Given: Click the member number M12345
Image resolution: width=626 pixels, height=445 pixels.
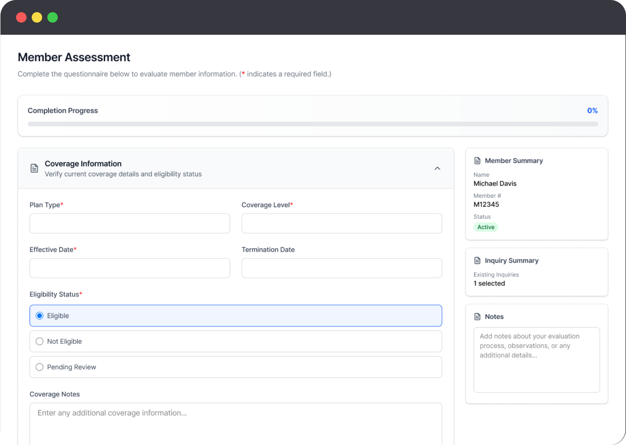Looking at the screenshot, I should pos(487,205).
